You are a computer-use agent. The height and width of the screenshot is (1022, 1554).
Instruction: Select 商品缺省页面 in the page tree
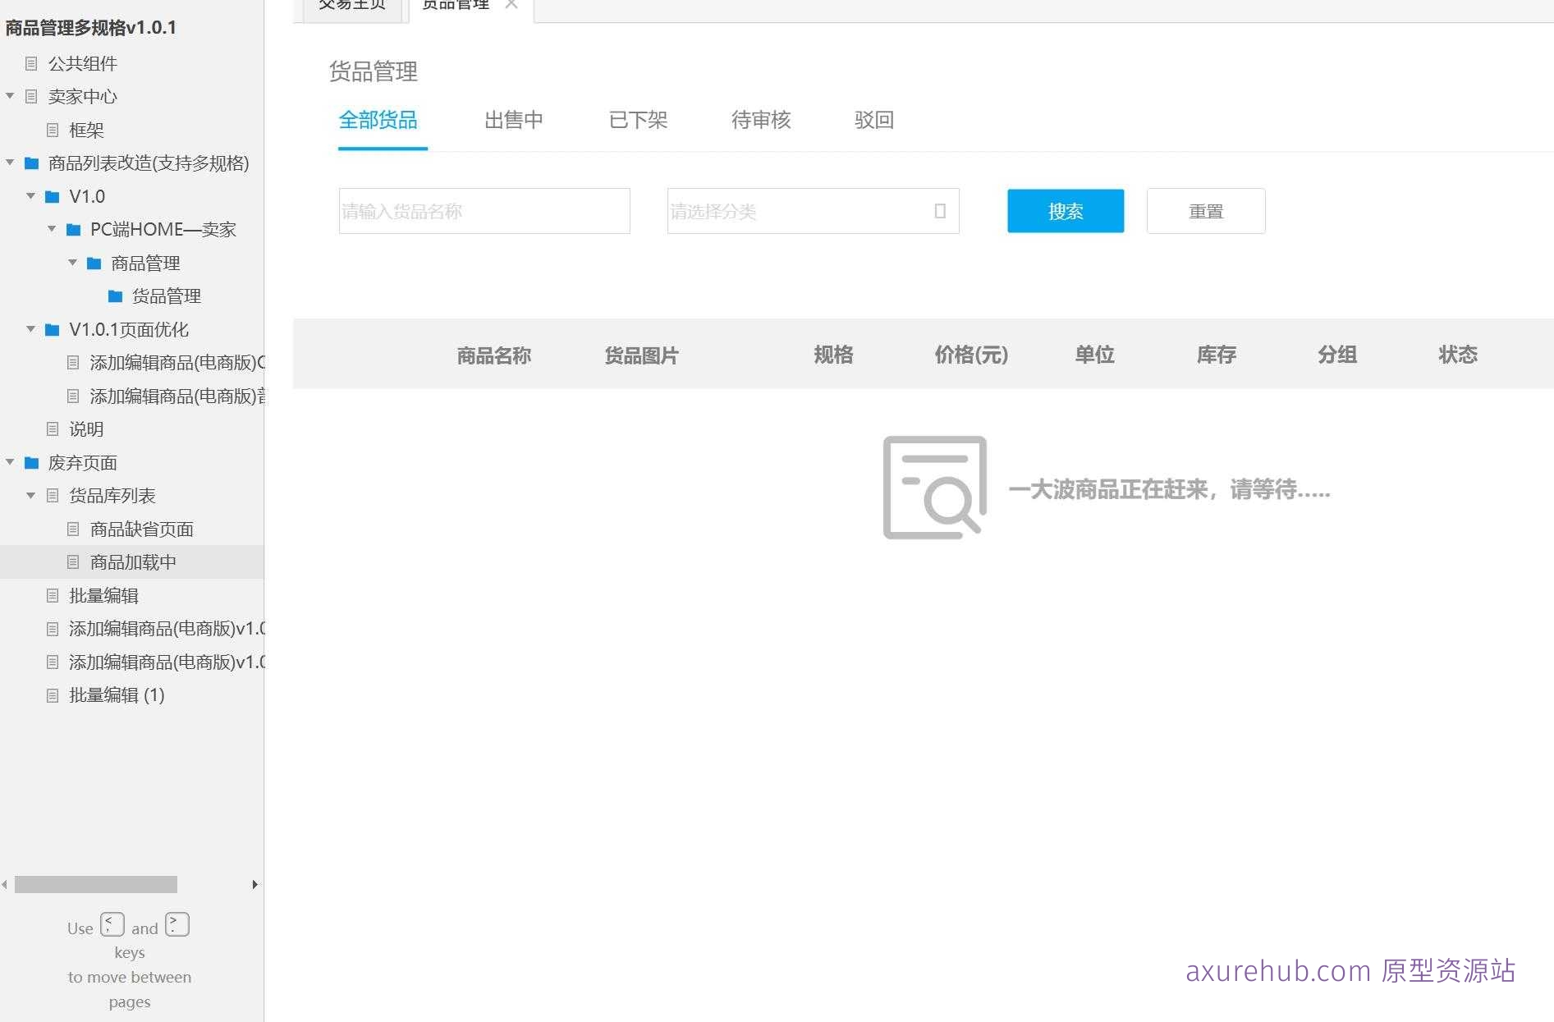point(141,529)
